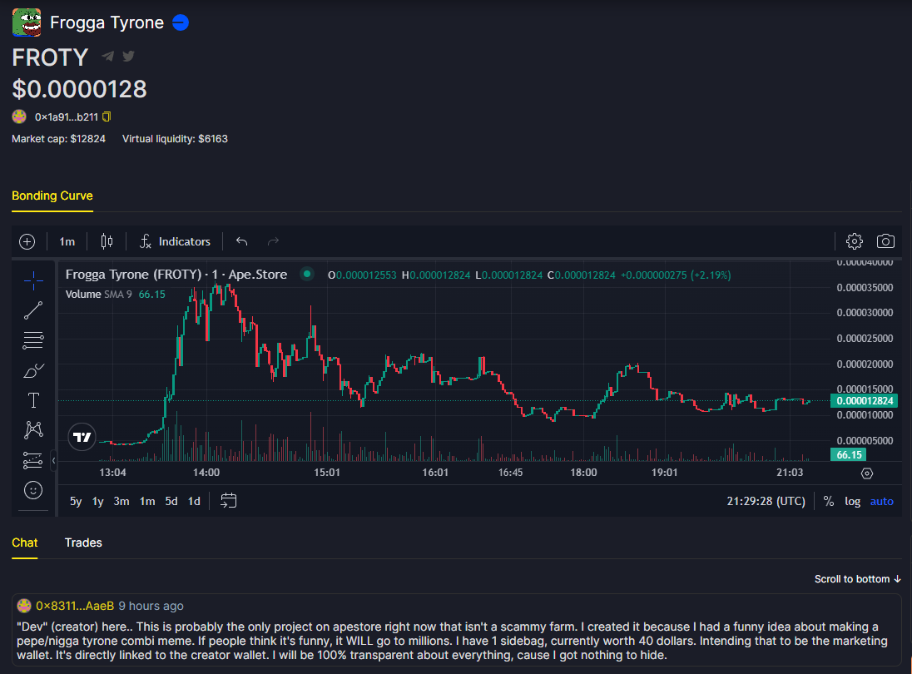This screenshot has height=674, width=912.
Task: Click the 66.15 volume value label on axis
Action: (849, 455)
